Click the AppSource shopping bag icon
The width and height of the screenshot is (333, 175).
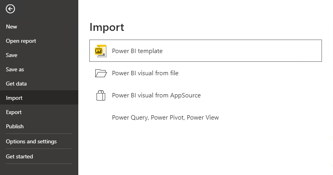101,95
